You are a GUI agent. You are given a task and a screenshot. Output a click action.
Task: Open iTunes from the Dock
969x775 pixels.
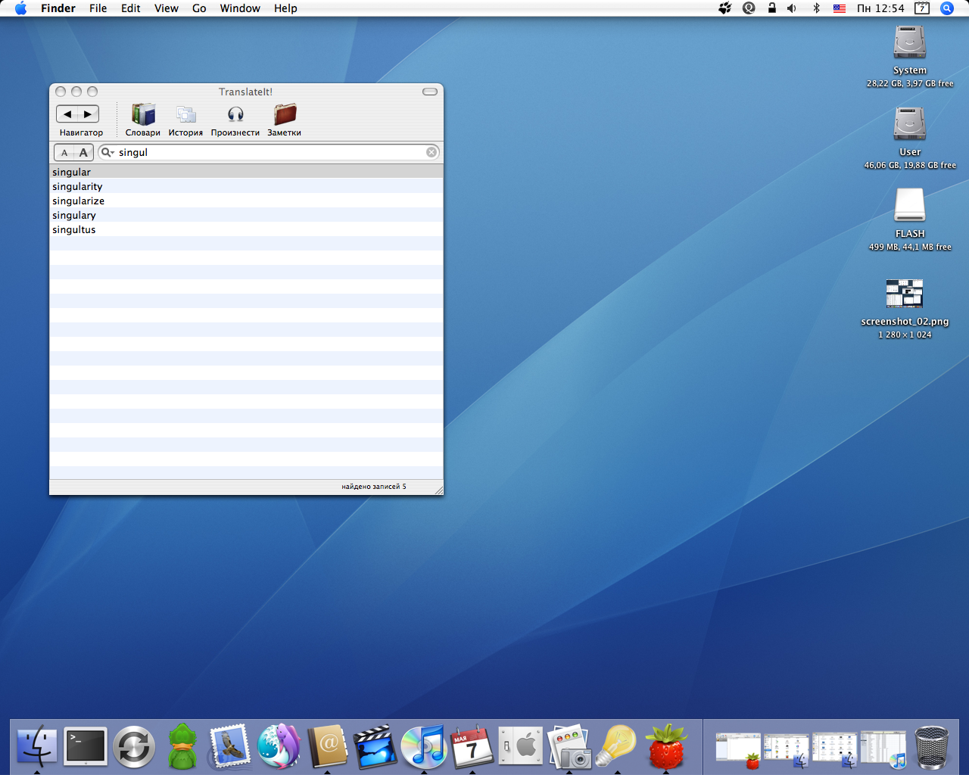[x=424, y=747]
